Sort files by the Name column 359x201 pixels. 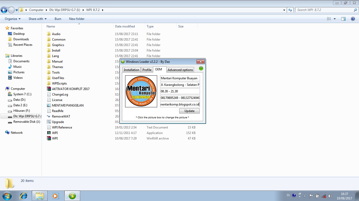coord(79,26)
